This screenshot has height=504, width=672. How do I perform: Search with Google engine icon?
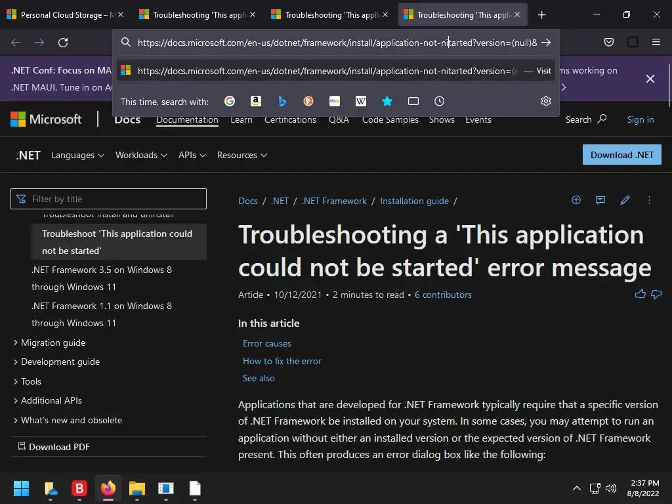pos(230,101)
